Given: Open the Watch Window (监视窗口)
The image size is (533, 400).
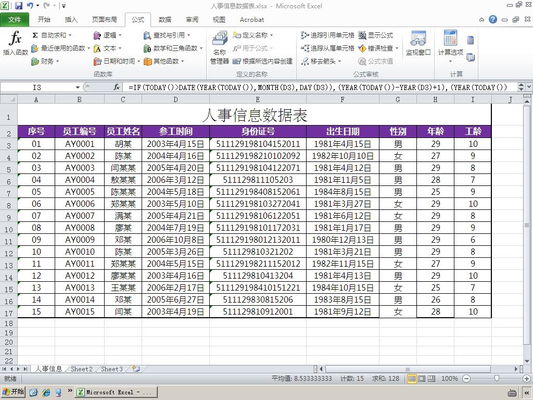Looking at the screenshot, I should click(418, 44).
